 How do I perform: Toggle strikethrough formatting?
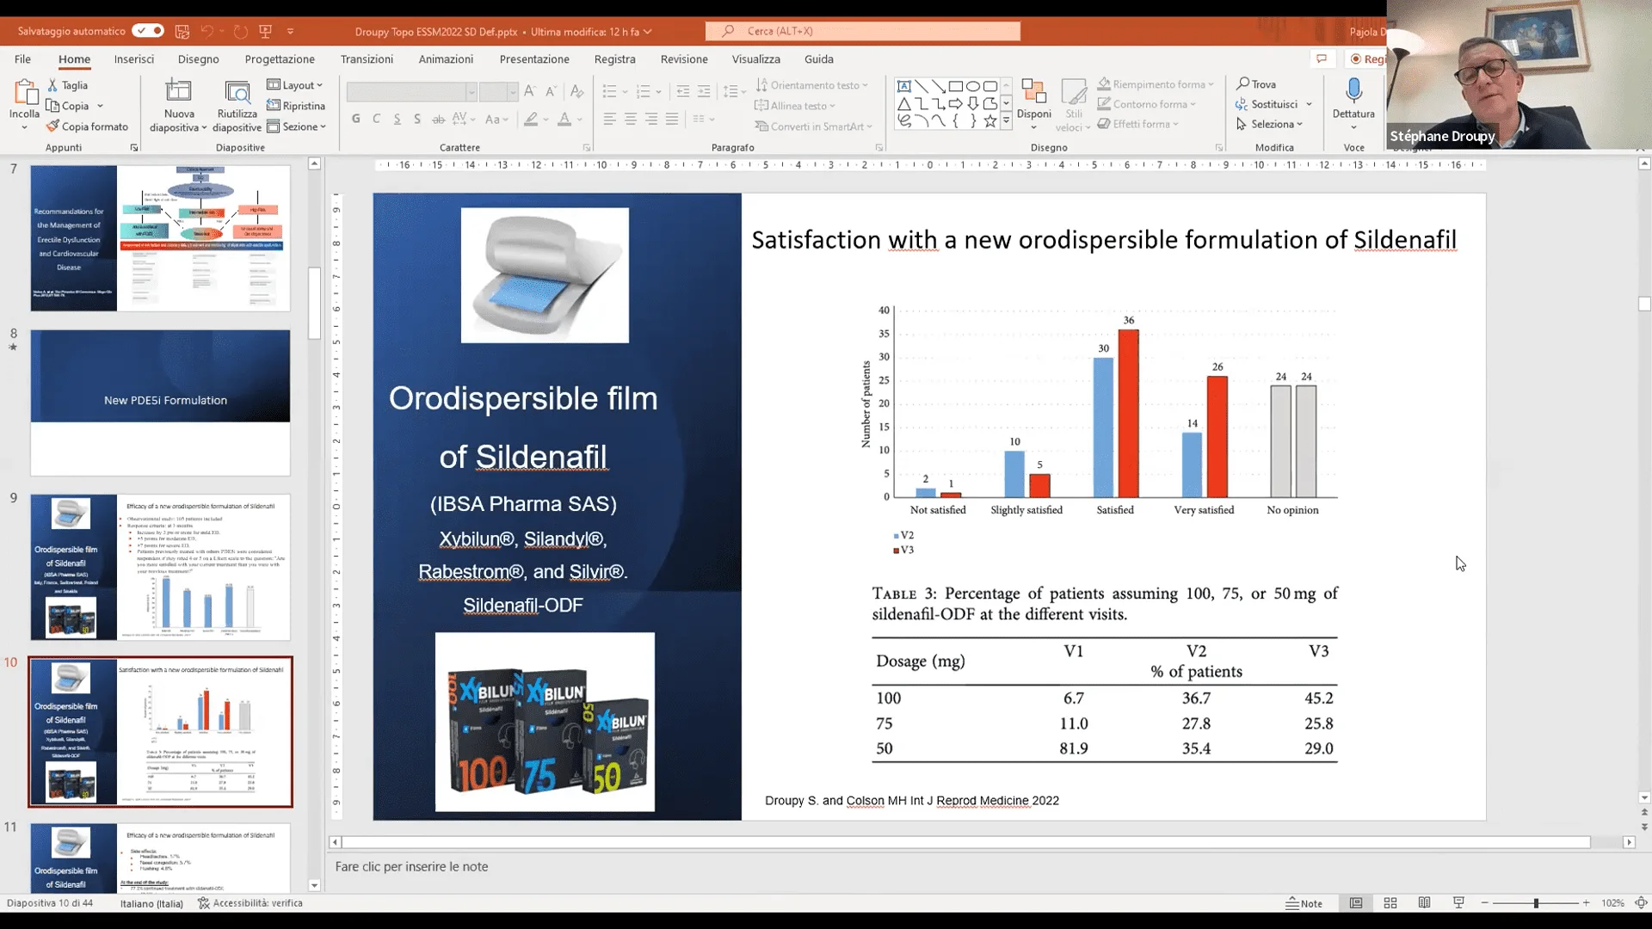coord(438,119)
